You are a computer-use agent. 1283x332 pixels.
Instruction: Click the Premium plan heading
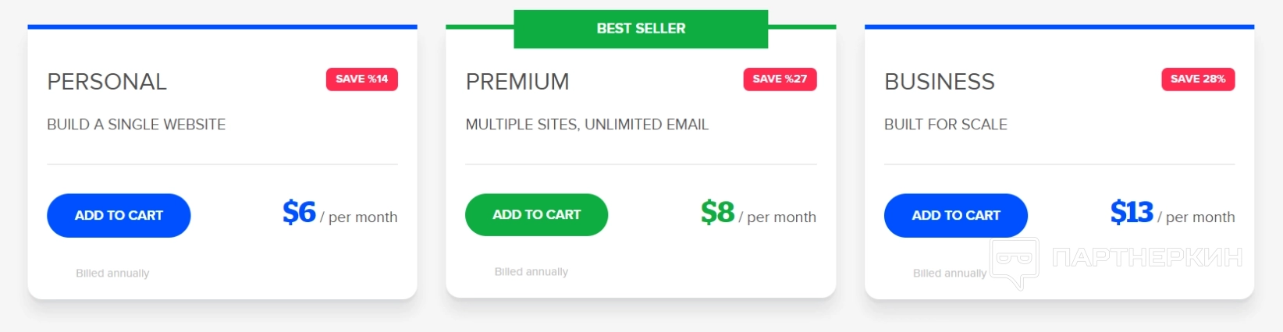(517, 82)
